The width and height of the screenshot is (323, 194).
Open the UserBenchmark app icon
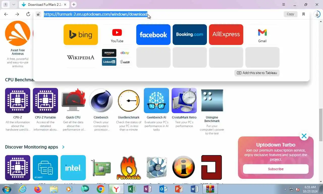[129, 101]
